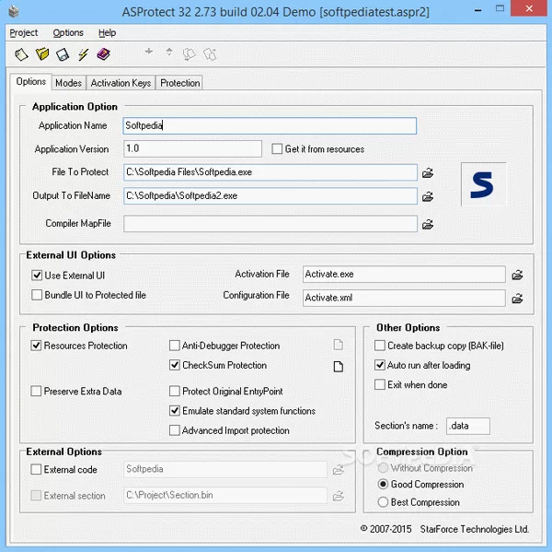Switch to the Protection tab
This screenshot has height=552, width=552.
click(180, 83)
